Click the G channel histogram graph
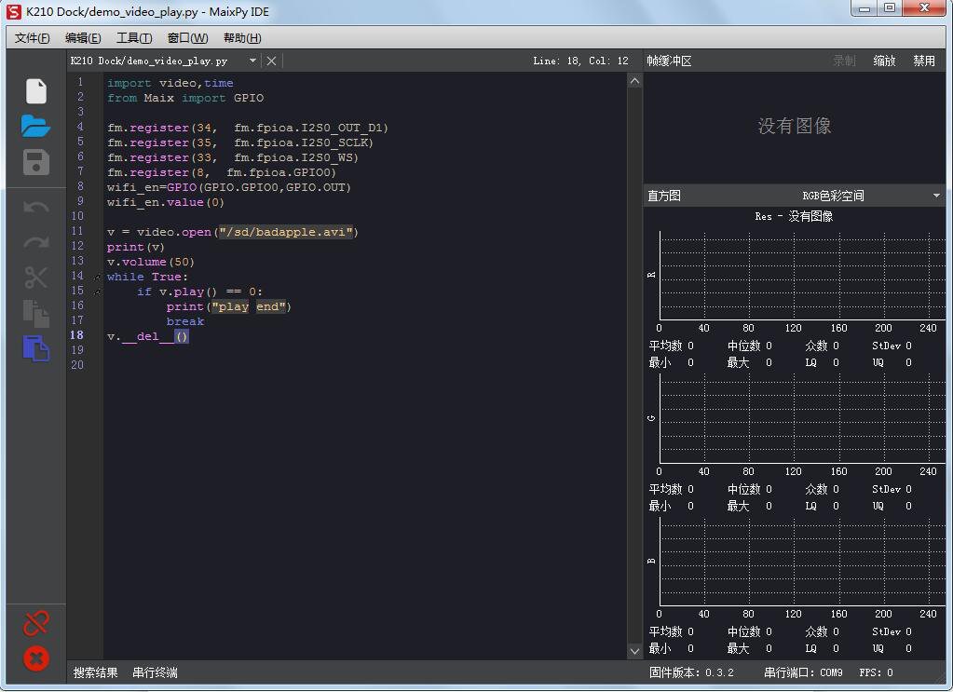This screenshot has width=953, height=692. (x=802, y=419)
